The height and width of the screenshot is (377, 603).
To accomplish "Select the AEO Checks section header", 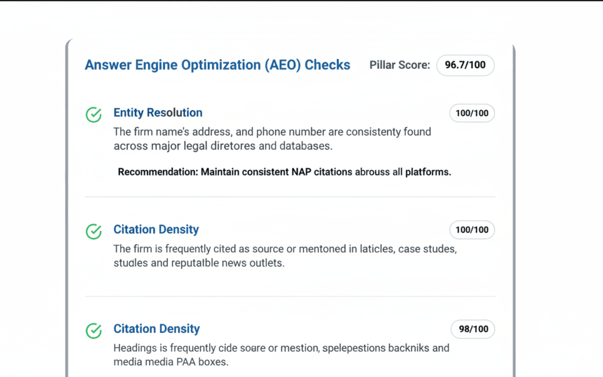I will (217, 65).
